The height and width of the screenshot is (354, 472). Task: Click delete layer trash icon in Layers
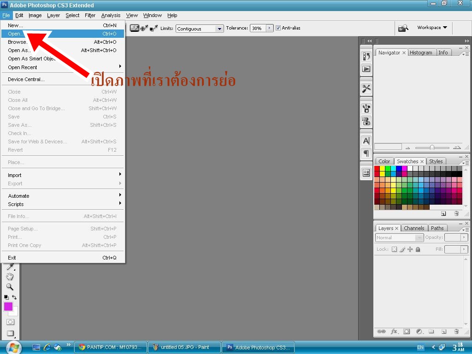point(456,331)
